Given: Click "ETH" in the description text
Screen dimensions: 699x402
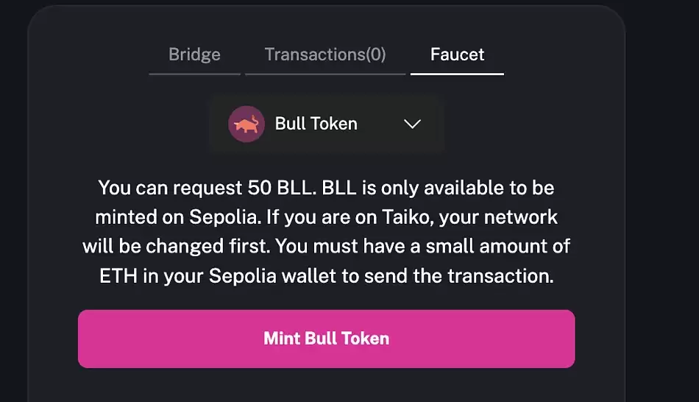Looking at the screenshot, I should point(118,276).
